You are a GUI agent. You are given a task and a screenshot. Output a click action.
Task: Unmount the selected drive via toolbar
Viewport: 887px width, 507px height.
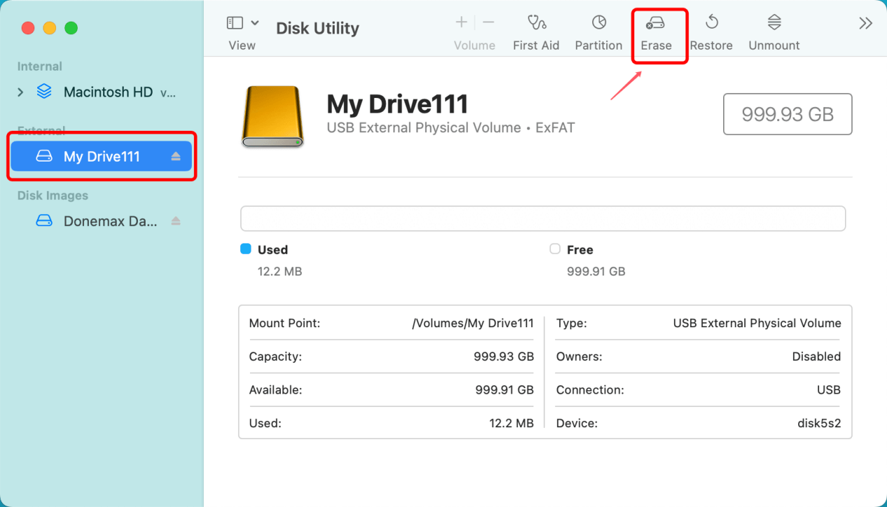774,23
